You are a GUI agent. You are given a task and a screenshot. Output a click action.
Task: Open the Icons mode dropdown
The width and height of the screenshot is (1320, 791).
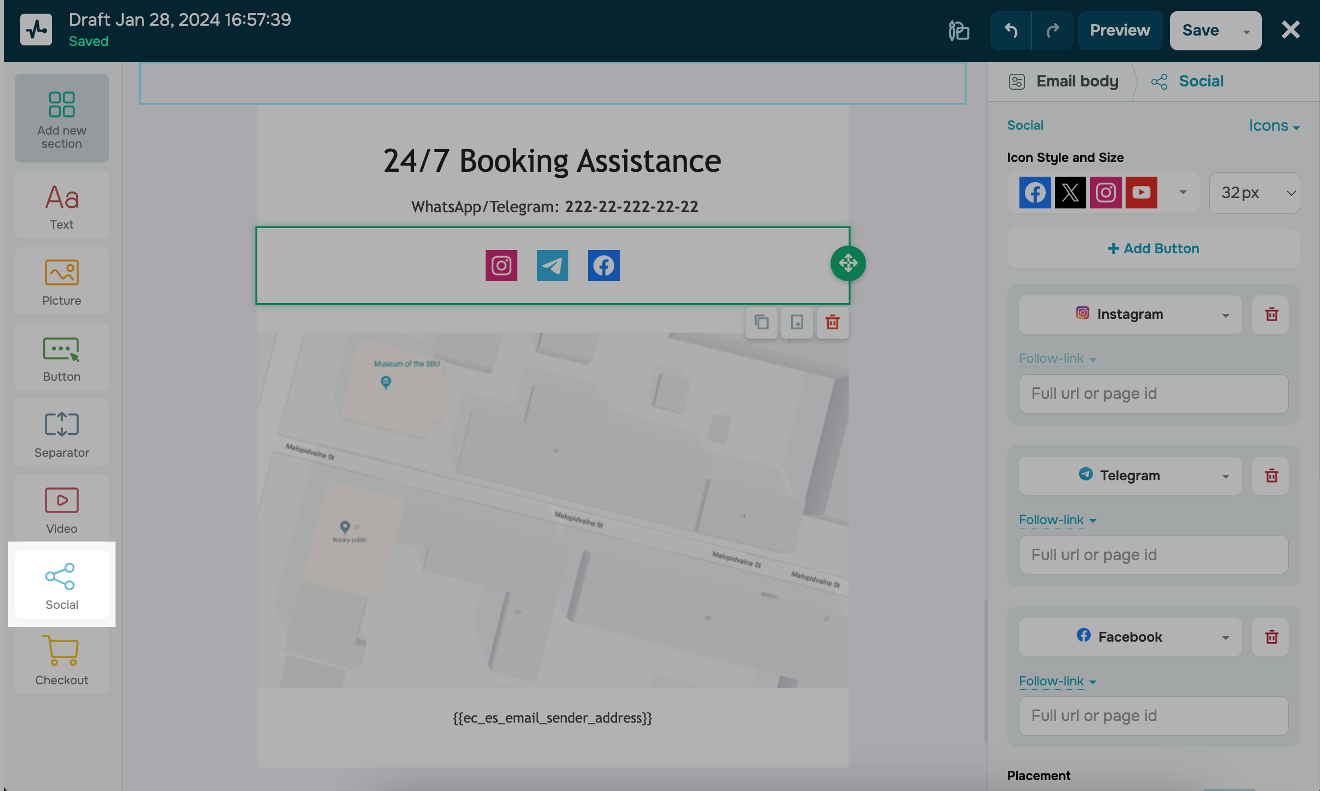coord(1273,126)
